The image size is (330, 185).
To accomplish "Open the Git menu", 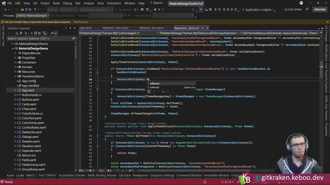I will pyautogui.click(x=35, y=3).
